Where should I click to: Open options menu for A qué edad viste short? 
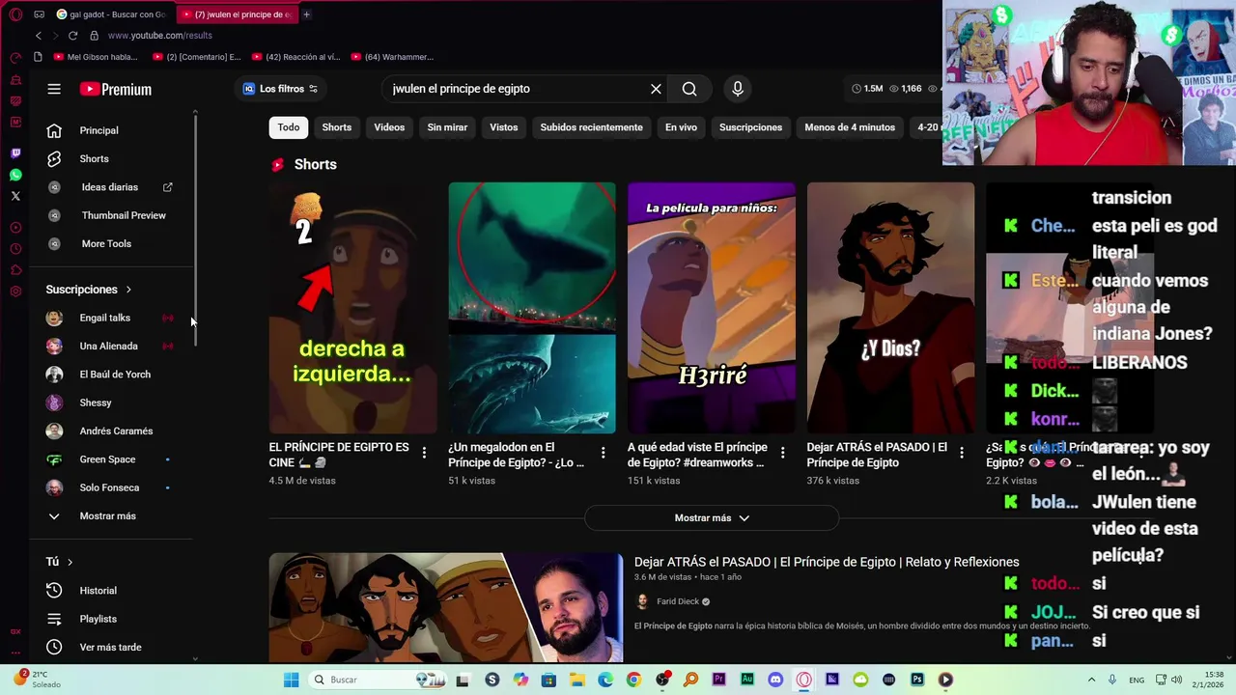pos(783,453)
